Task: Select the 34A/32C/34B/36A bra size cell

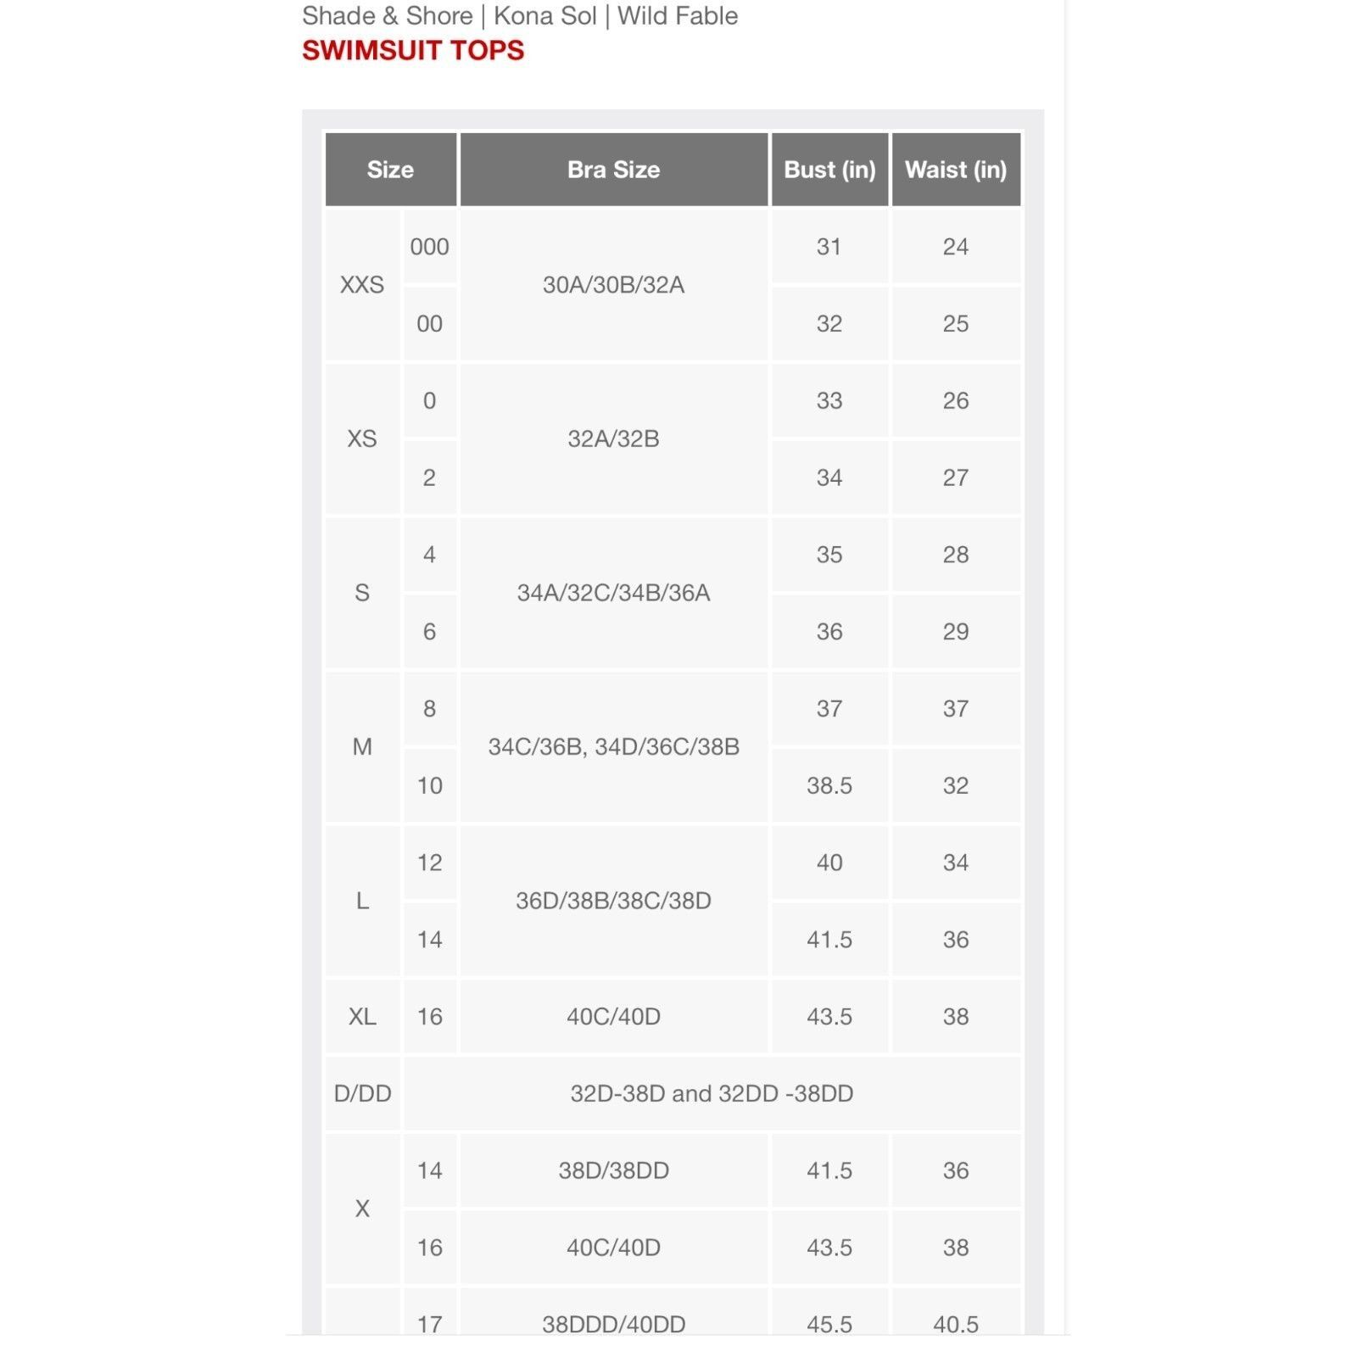Action: [x=613, y=593]
